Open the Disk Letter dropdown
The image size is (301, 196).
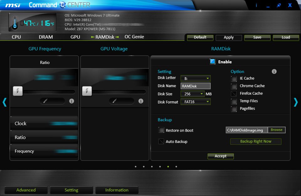196,78
